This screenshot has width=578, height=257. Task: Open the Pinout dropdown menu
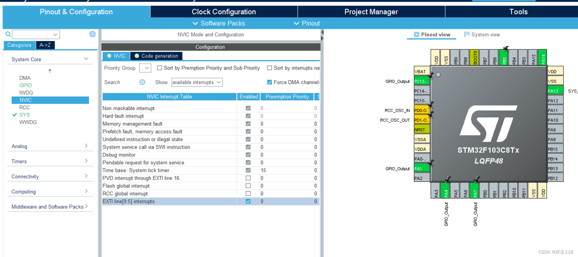[x=307, y=23]
